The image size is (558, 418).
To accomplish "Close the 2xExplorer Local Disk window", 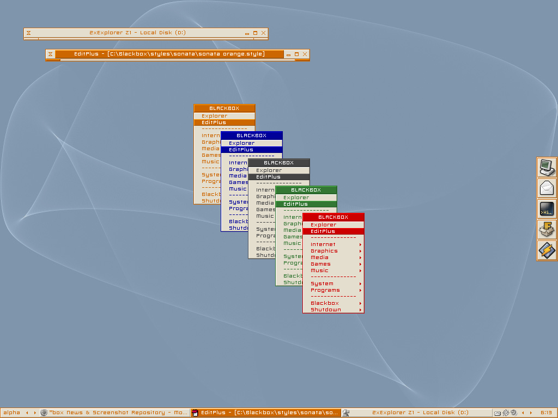I will point(263,33).
